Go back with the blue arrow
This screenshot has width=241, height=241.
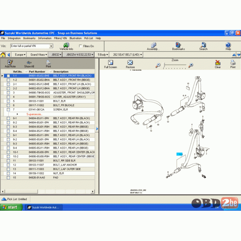pos(9,55)
